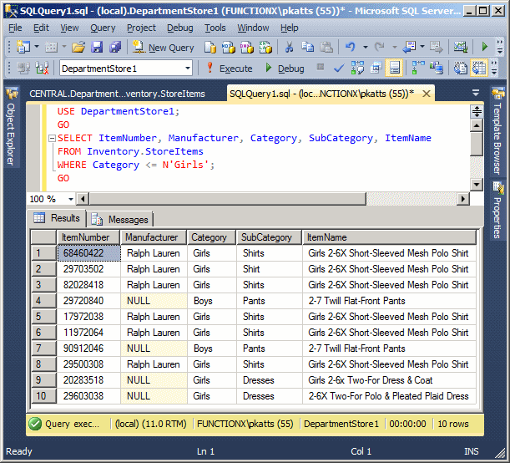Image resolution: width=510 pixels, height=463 pixels.
Task: Switch to the CENTRAL.Department...StoreItems tab
Action: click(117, 94)
